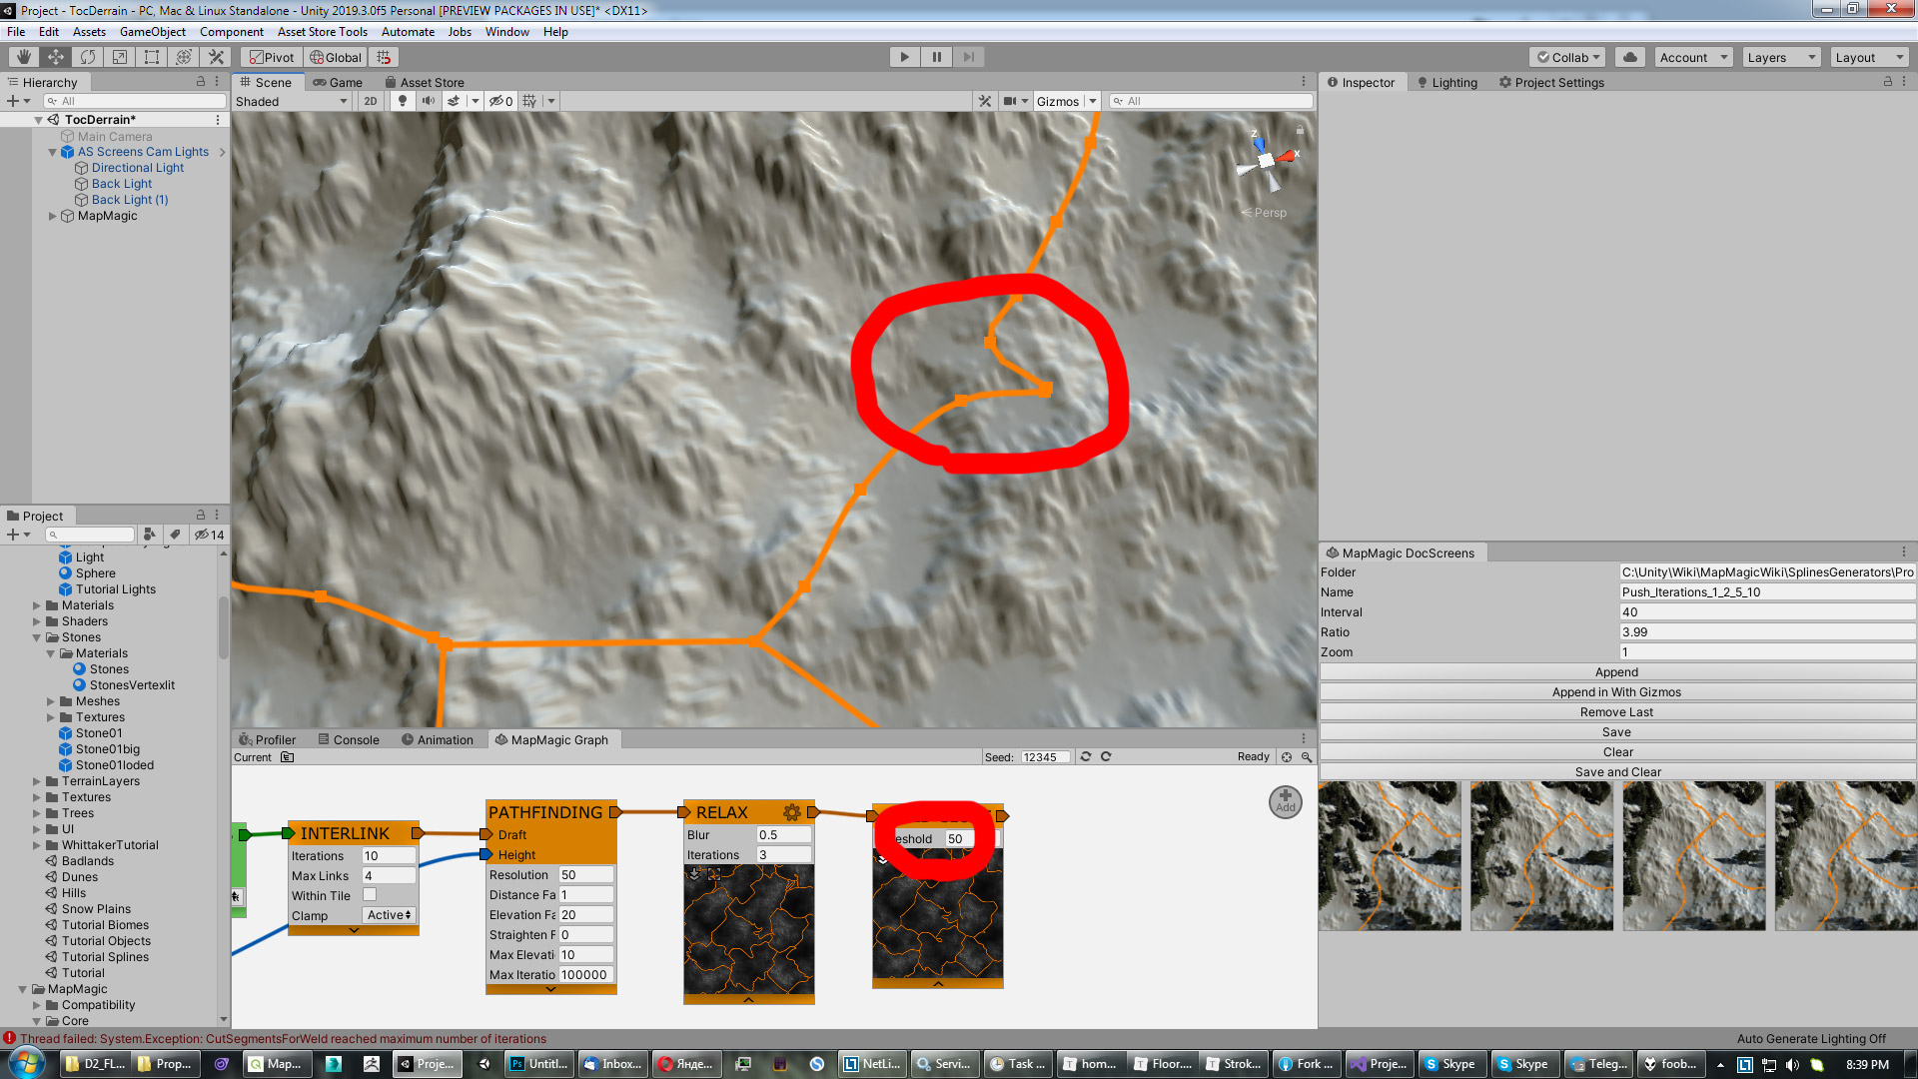Open Windows Start menu
The image size is (1918, 1079).
click(x=27, y=1063)
